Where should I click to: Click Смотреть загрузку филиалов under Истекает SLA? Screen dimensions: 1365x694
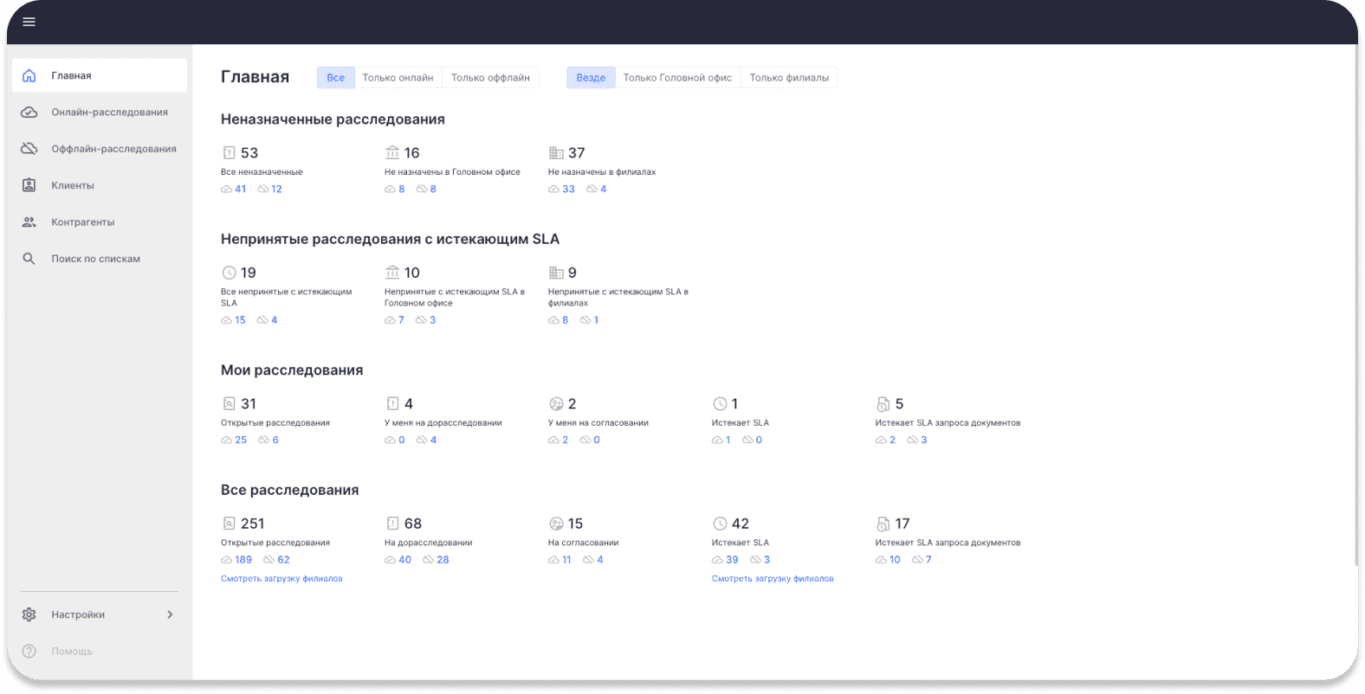(773, 579)
